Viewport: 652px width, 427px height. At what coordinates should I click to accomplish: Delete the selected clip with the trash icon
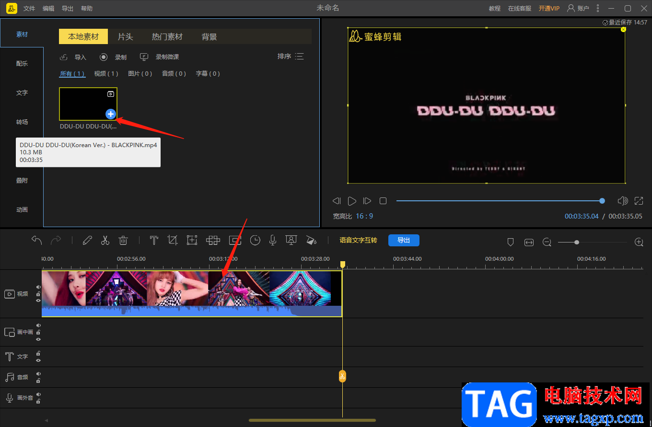pos(123,240)
